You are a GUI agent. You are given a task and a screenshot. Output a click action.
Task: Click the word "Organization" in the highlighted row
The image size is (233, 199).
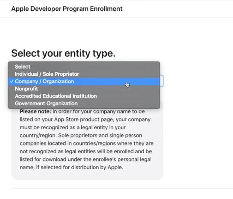pos(58,81)
